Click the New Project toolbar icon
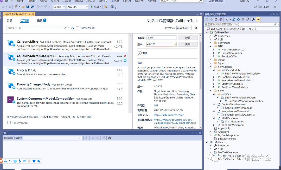Viewport: 281px width, 170px height. pyautogui.click(x=16, y=7)
